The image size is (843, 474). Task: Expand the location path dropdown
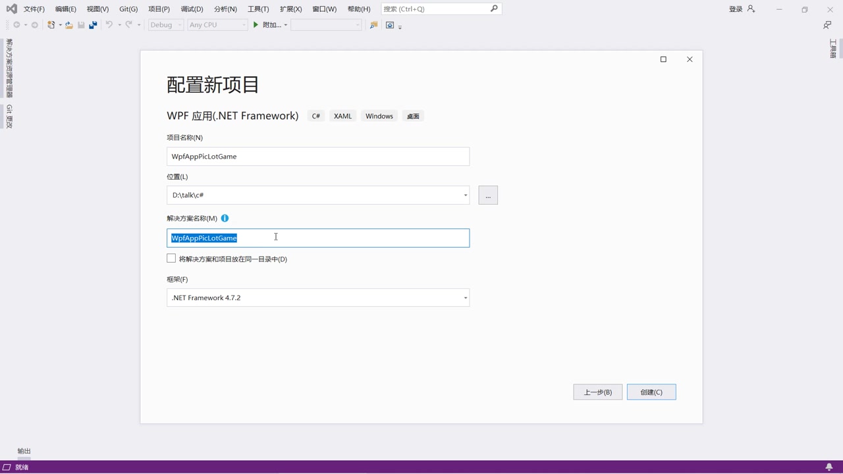(x=465, y=195)
